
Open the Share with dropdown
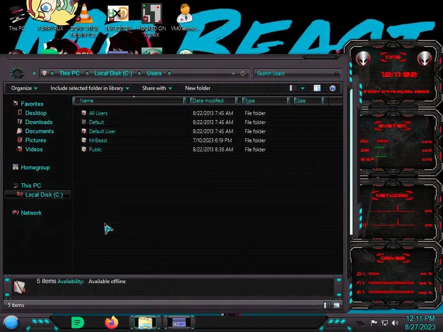click(157, 88)
